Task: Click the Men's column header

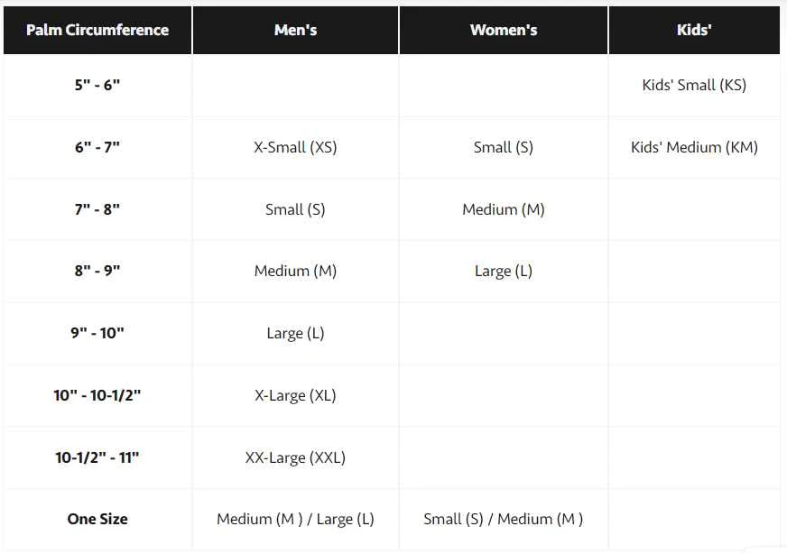Action: 295,30
